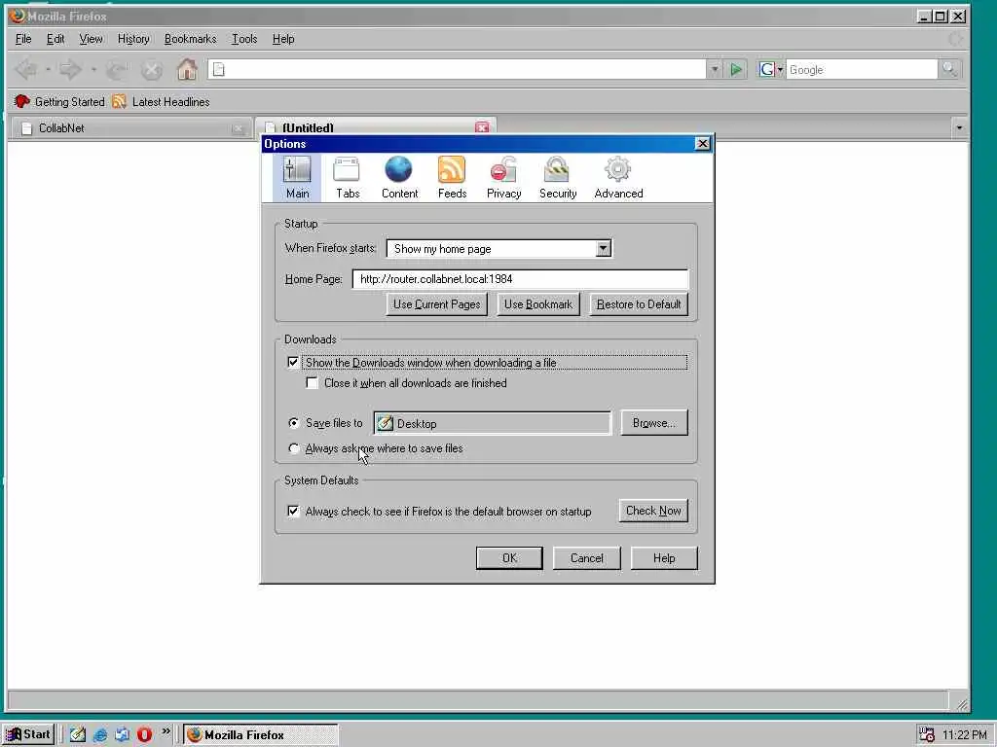
Task: Uncheck Always check default browser on startup
Action: [292, 511]
